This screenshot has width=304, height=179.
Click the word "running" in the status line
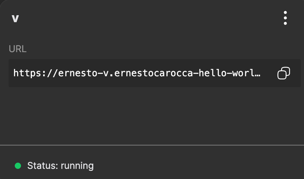point(77,166)
